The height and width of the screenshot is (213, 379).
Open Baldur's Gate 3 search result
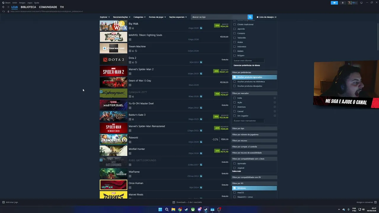point(164,117)
